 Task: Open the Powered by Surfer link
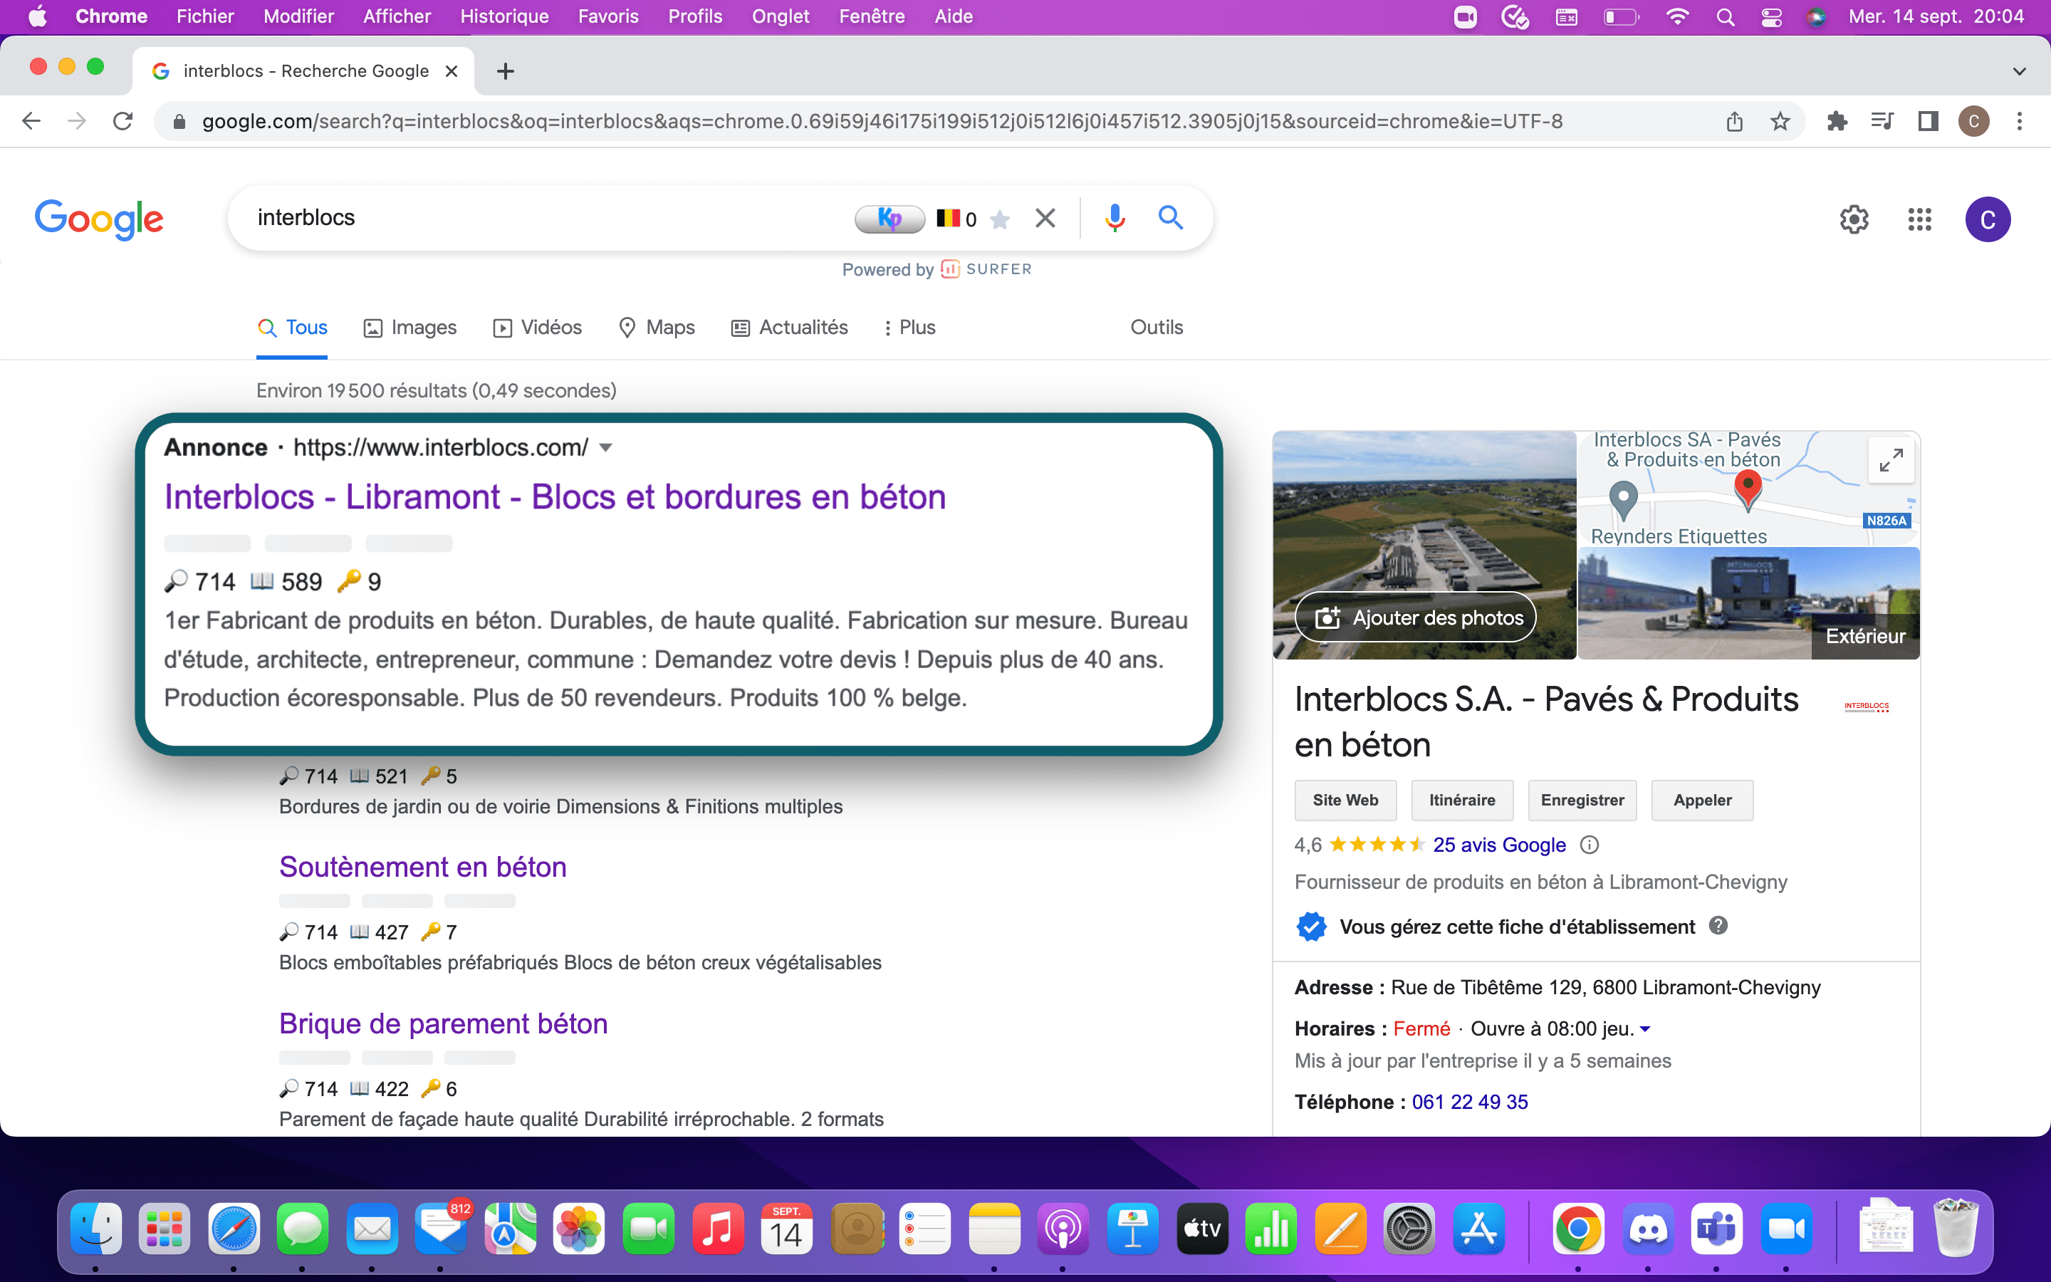[936, 270]
